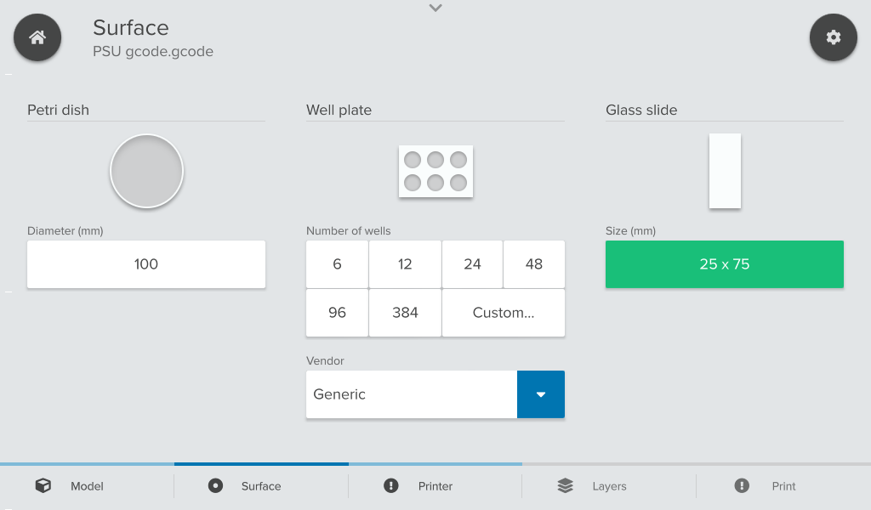871x510 pixels.
Task: Select the glass slide image
Action: coord(725,171)
